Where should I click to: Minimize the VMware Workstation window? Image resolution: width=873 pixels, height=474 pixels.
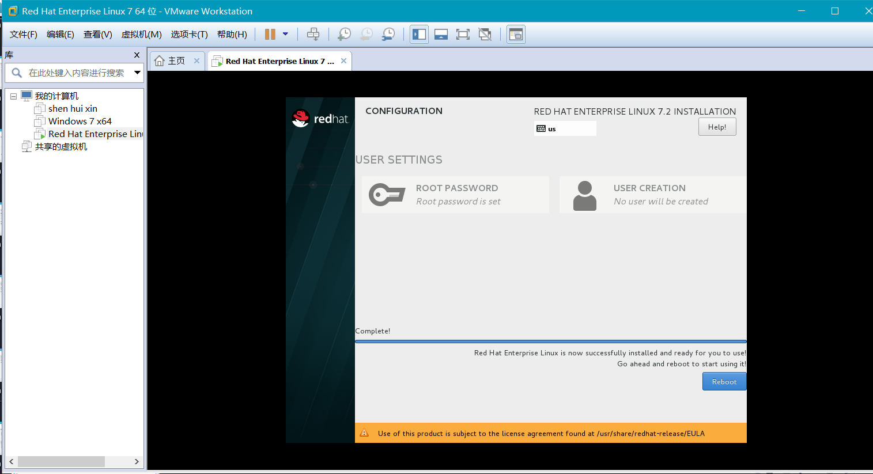[x=801, y=11]
